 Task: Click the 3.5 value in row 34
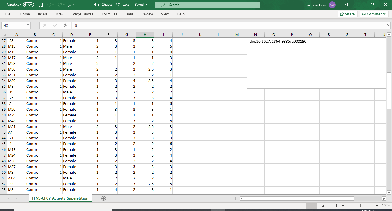[145, 81]
